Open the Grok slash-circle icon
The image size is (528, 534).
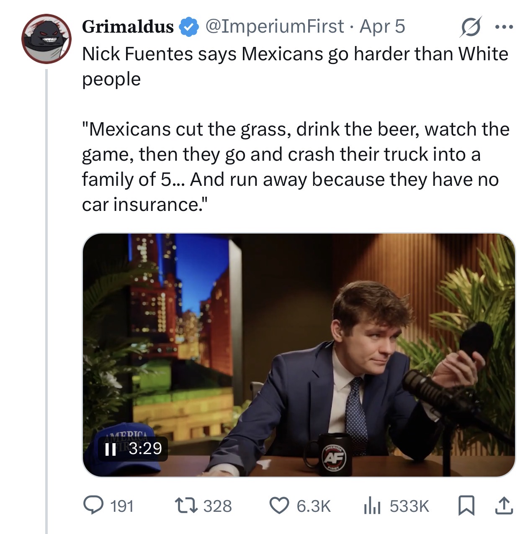470,27
